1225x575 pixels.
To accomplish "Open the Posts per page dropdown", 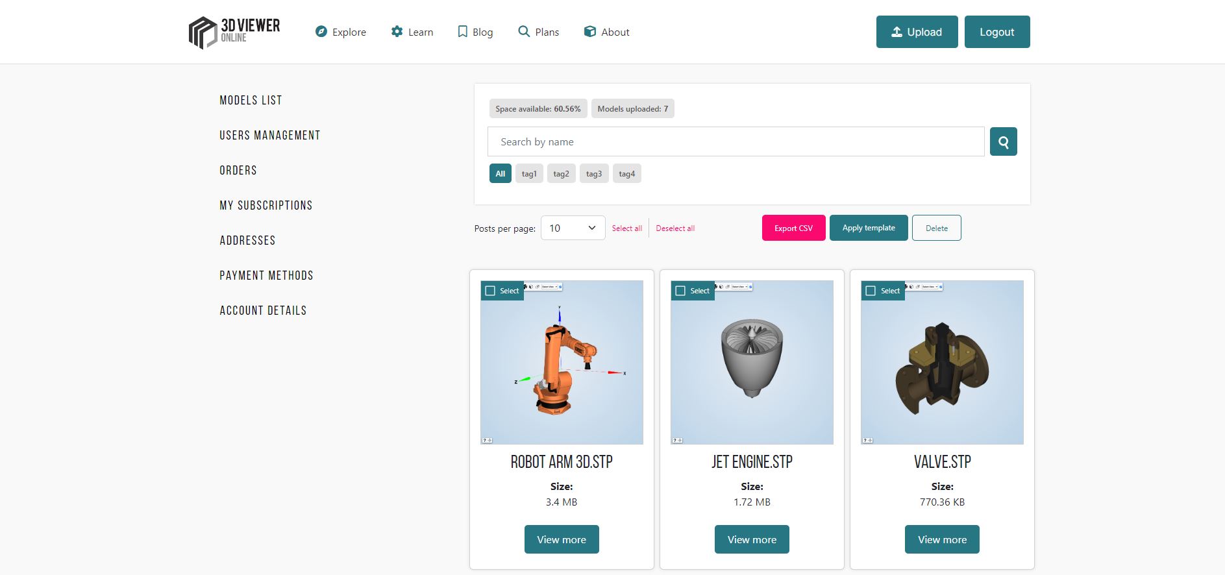I will 573,228.
